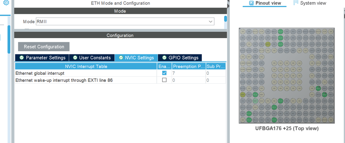Click sub priority cell of Ethernet global interrupt

[x=216, y=73]
